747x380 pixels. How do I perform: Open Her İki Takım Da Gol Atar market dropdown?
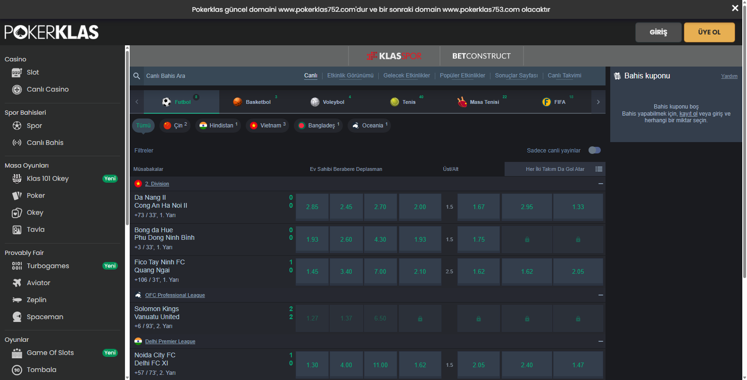click(555, 169)
